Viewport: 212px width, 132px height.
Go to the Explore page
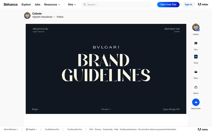(x=26, y=4)
